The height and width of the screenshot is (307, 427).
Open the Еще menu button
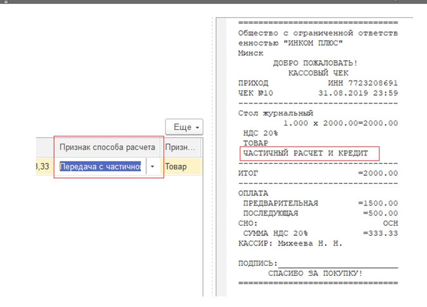(x=184, y=127)
